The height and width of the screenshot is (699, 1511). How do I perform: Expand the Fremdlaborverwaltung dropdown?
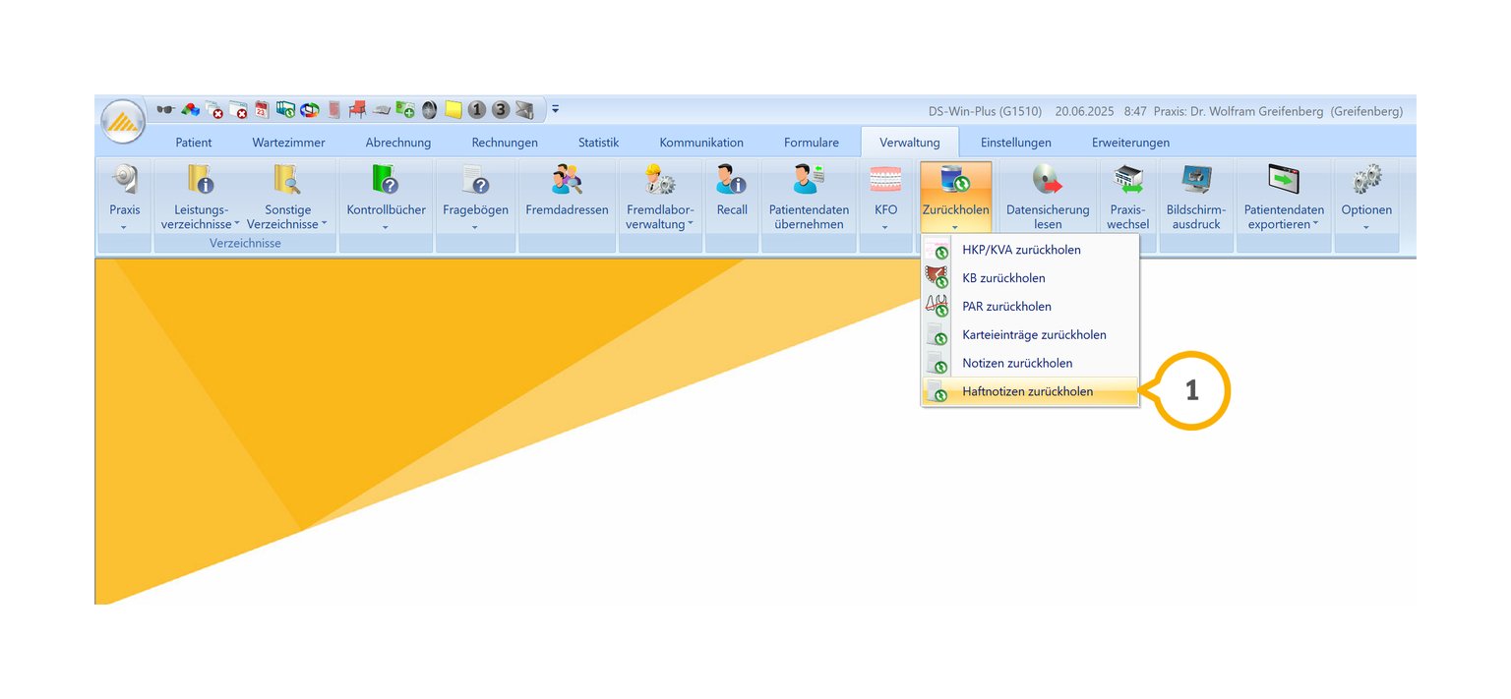click(x=690, y=224)
